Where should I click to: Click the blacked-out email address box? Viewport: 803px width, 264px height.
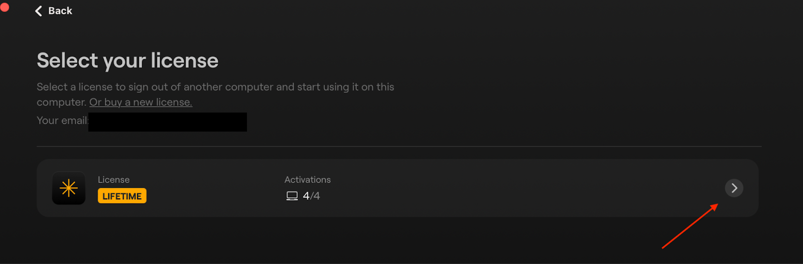coord(168,122)
